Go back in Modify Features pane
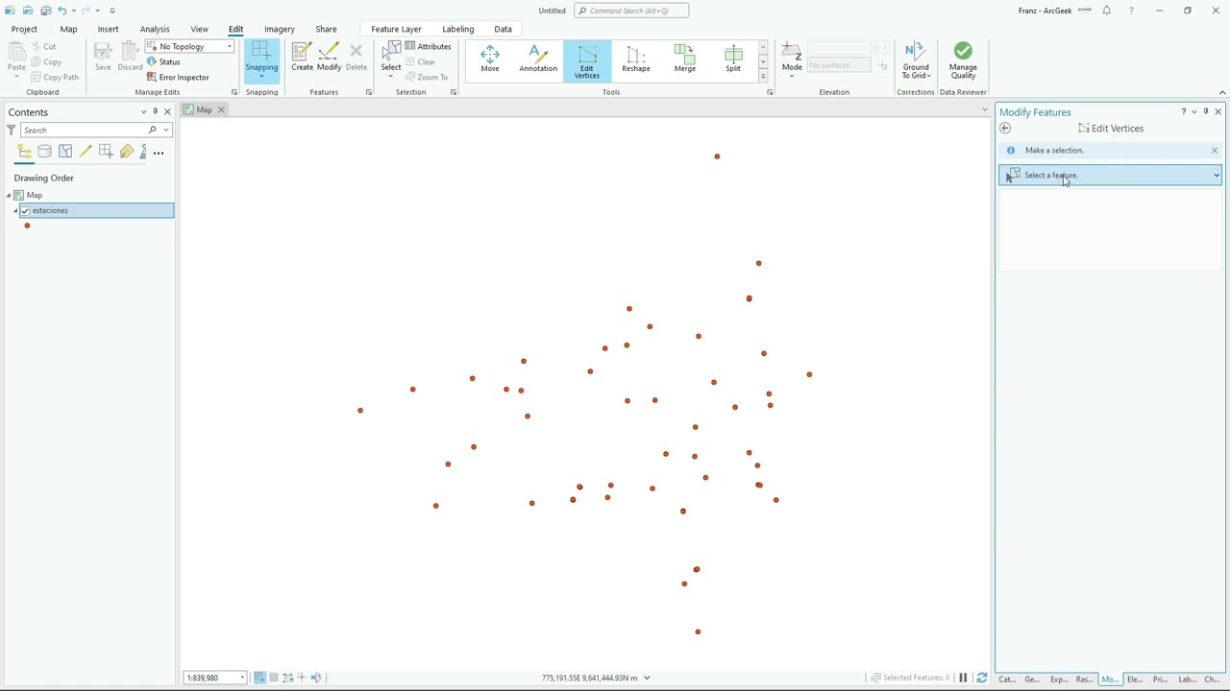Image resolution: width=1230 pixels, height=691 pixels. [x=1005, y=129]
